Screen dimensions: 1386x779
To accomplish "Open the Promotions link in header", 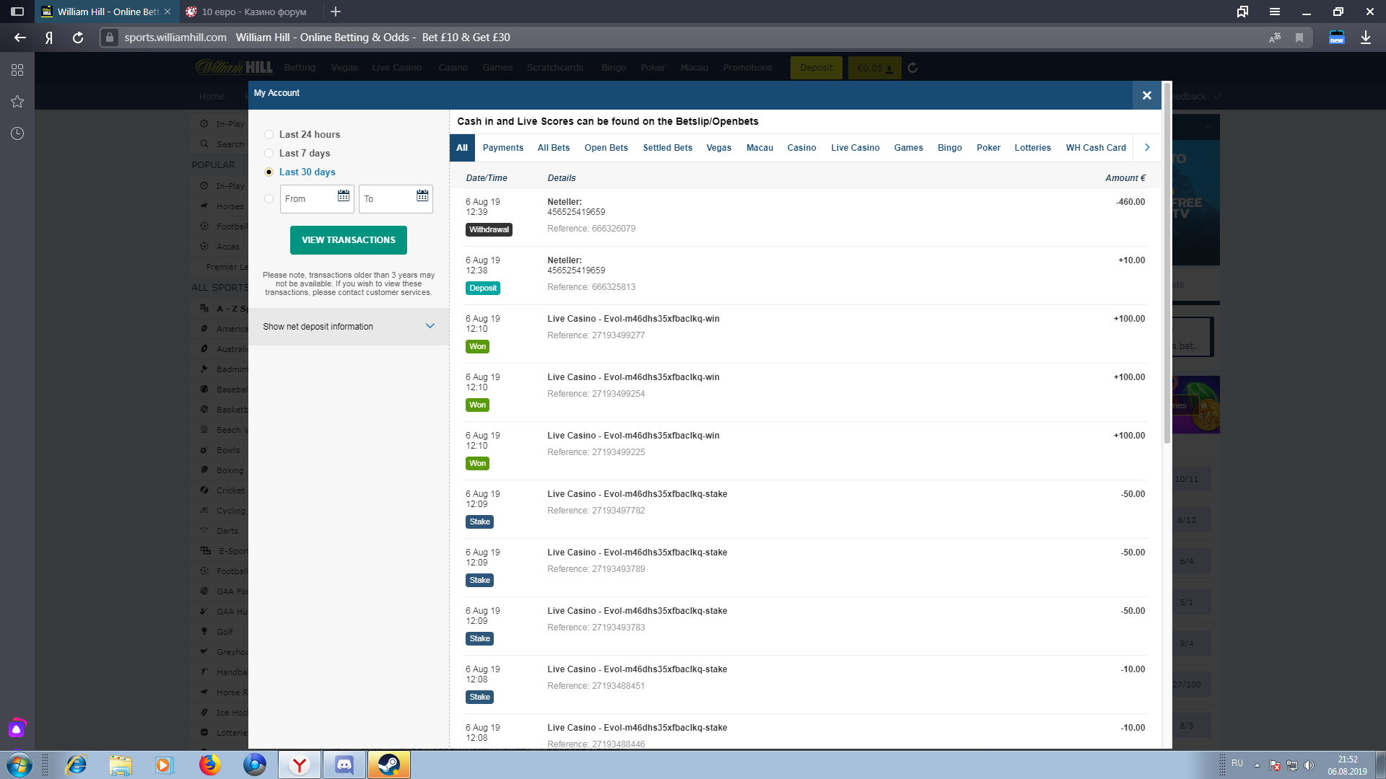I will (747, 68).
